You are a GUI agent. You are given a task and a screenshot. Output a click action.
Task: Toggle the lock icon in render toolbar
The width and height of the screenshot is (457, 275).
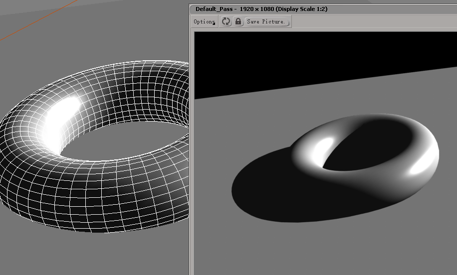pyautogui.click(x=238, y=21)
